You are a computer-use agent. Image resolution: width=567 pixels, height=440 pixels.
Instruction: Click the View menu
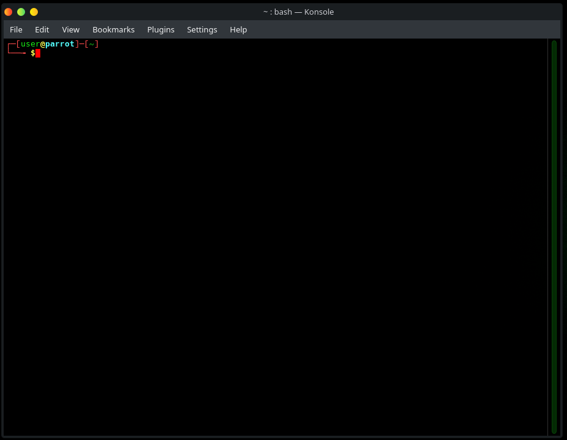coord(71,29)
